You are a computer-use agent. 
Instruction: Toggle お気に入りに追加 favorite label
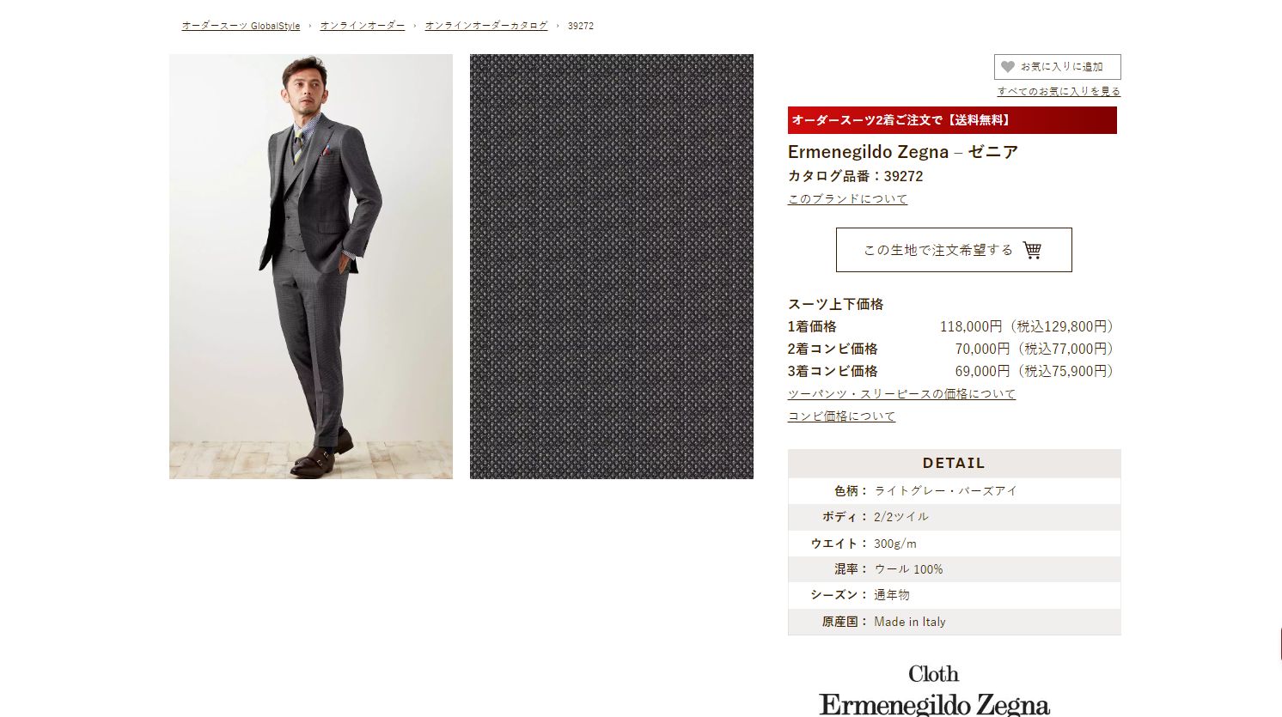(1062, 67)
